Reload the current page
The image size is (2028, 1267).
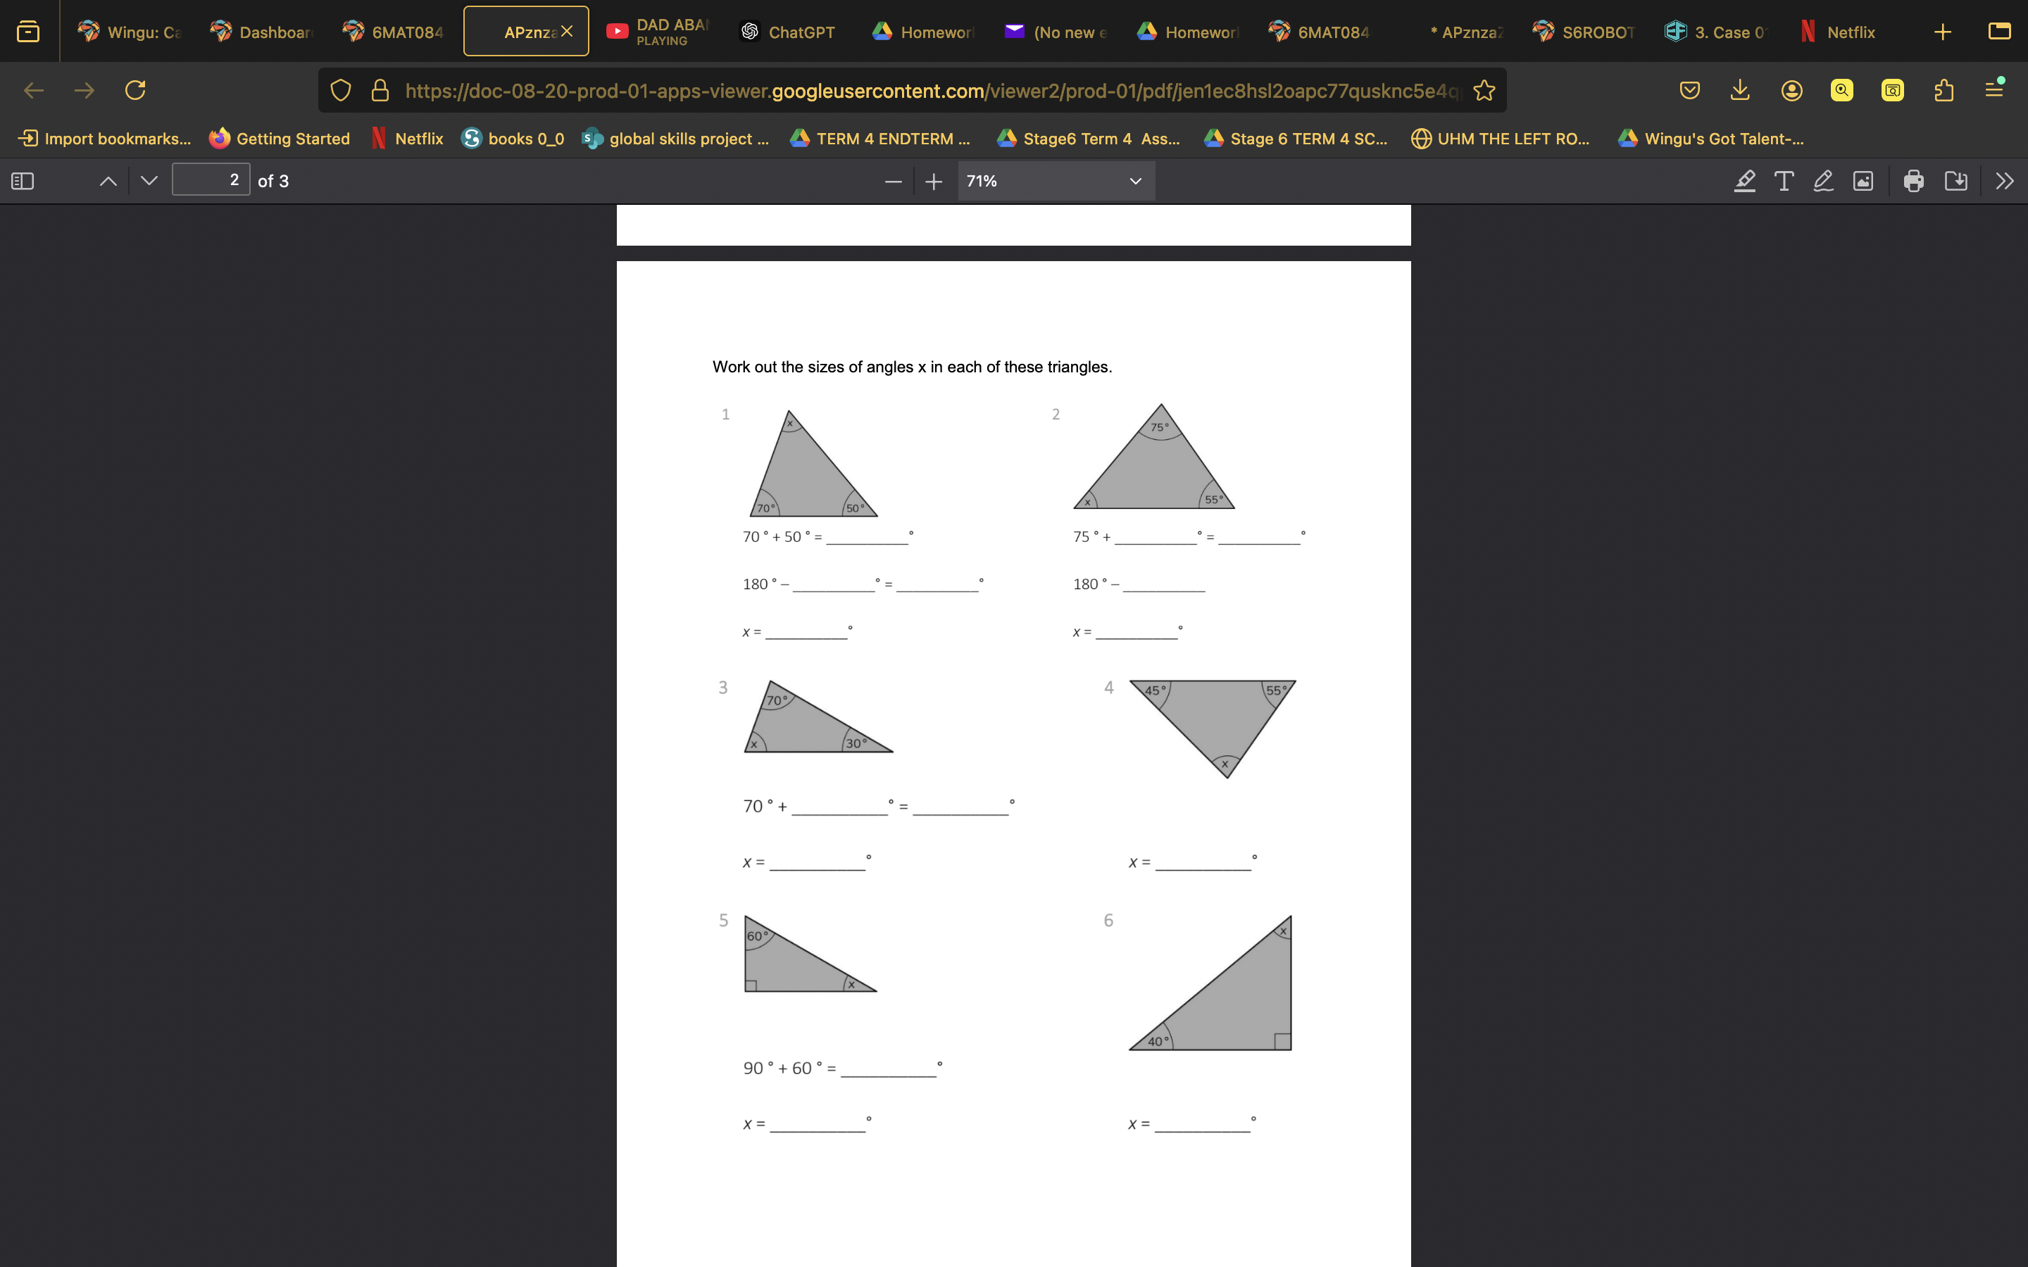[135, 91]
